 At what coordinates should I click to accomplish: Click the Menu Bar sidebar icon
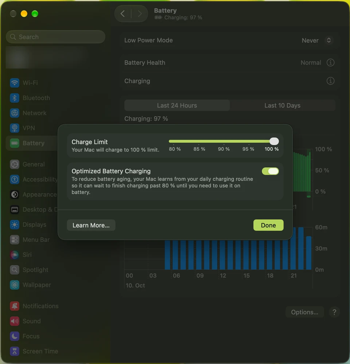[14, 240]
